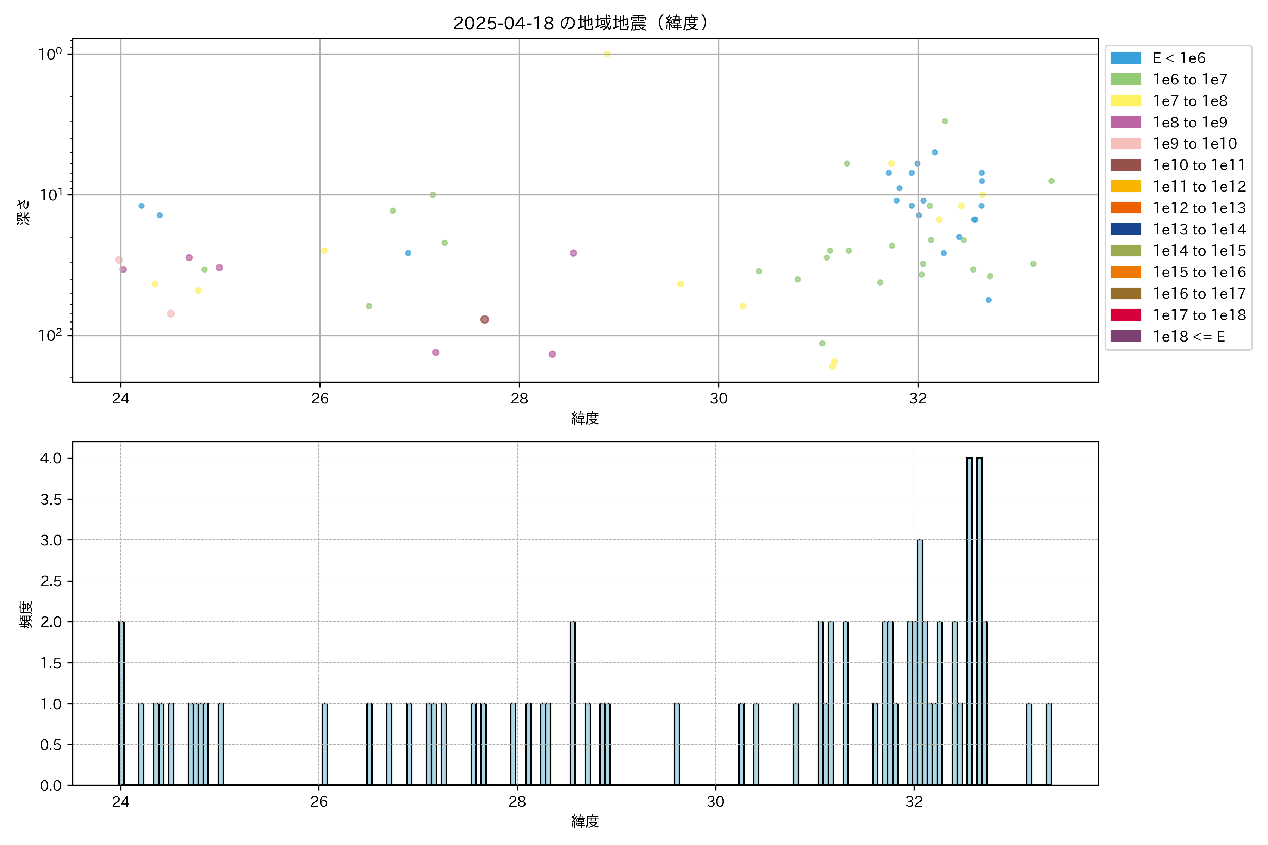Click the purple '1e8 to 1e9' legend swatch
Screen dimensions: 1268x845
[1125, 122]
